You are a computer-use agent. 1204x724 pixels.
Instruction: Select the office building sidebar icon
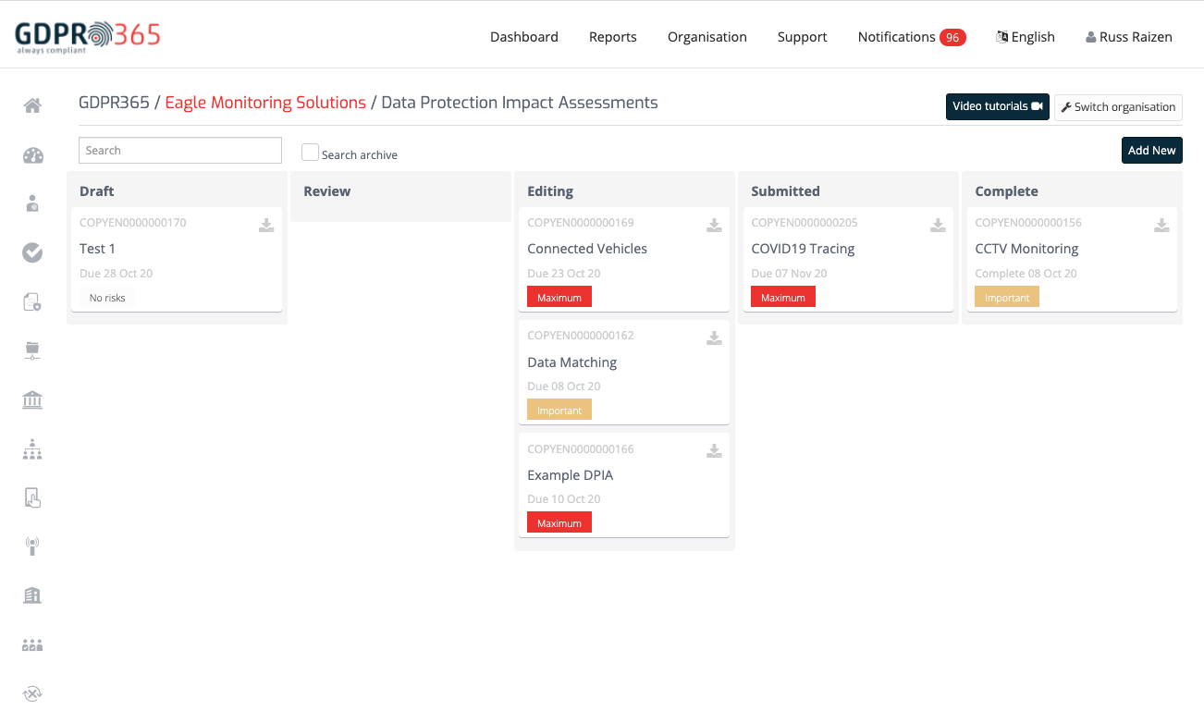[32, 595]
